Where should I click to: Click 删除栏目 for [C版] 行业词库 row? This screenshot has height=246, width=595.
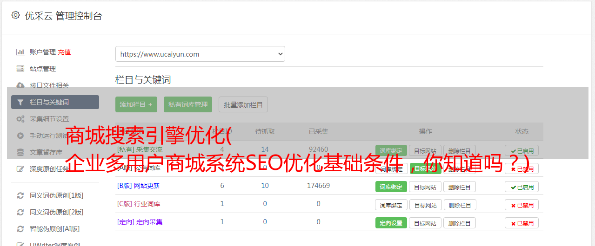coord(460,205)
